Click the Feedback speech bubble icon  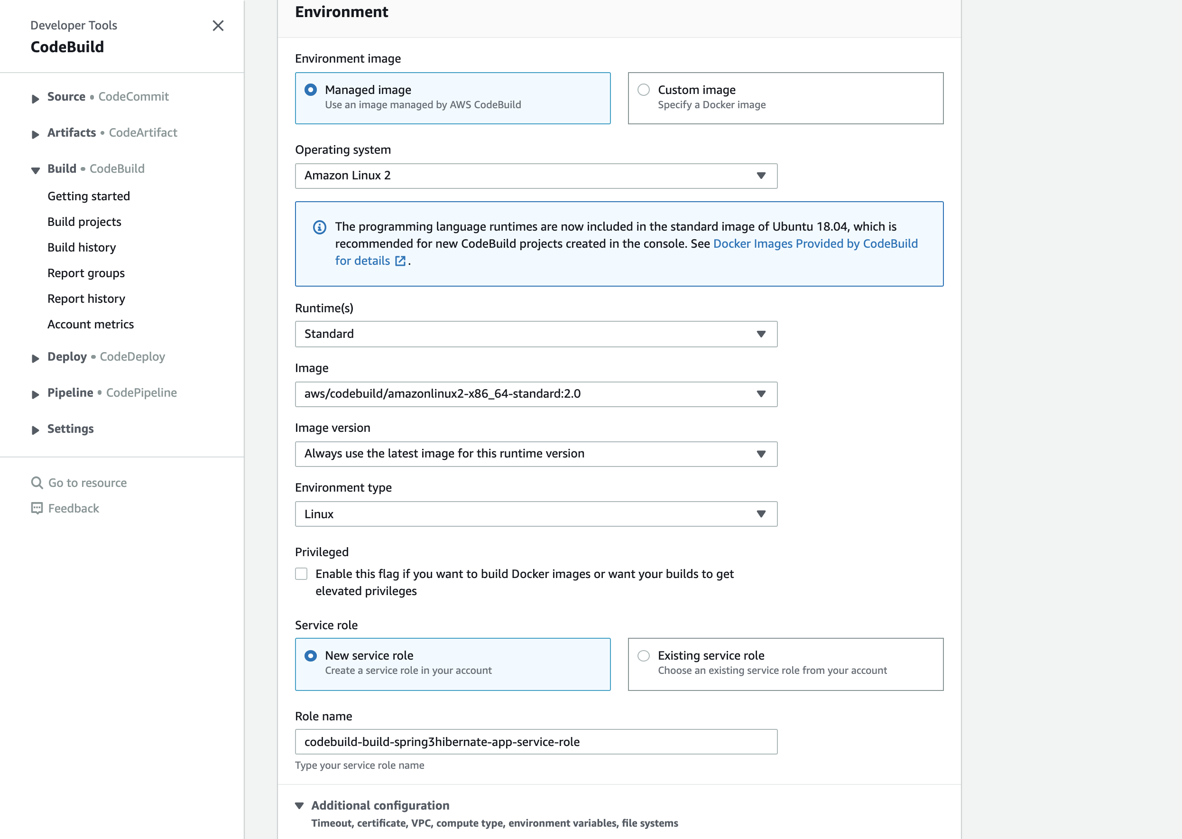[x=37, y=508]
